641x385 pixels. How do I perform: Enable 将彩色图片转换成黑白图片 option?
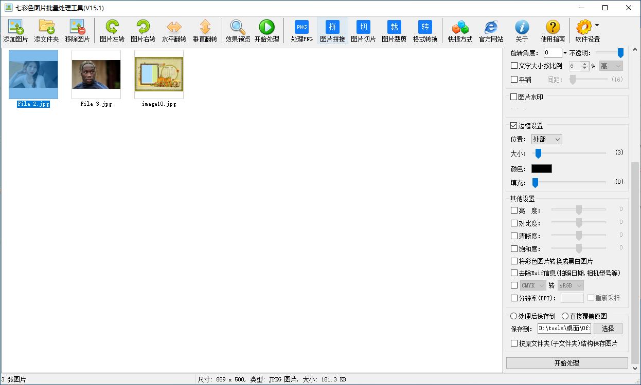tap(514, 261)
